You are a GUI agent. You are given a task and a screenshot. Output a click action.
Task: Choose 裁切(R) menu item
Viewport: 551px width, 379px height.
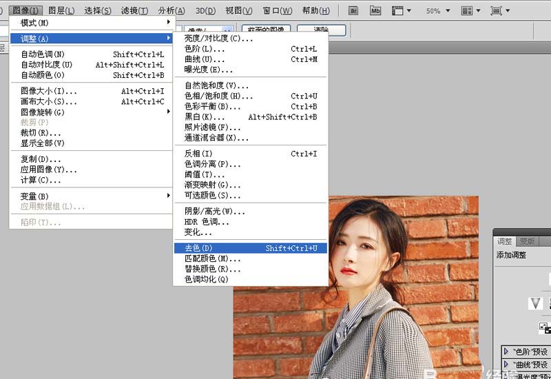pos(91,133)
